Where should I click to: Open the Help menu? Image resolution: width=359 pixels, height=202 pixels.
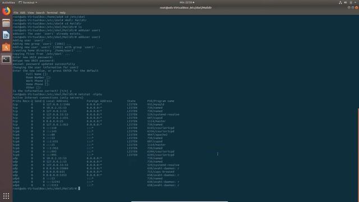[x=62, y=13]
